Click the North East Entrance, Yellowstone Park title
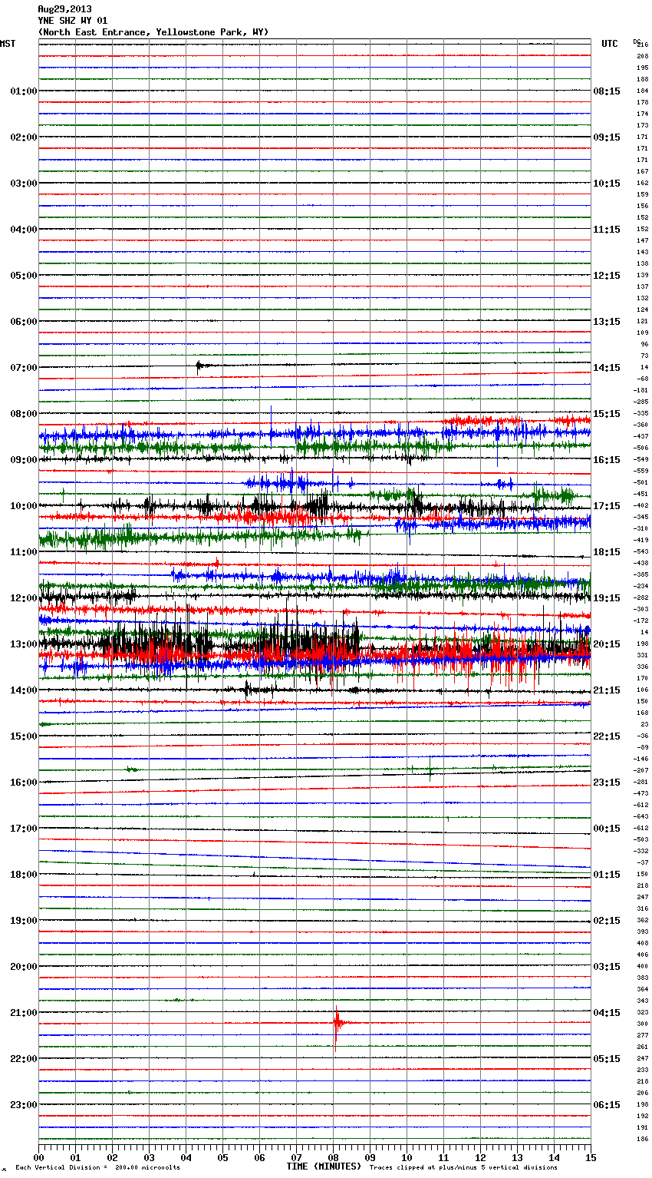Image resolution: width=652 pixels, height=1178 pixels. pos(153,32)
